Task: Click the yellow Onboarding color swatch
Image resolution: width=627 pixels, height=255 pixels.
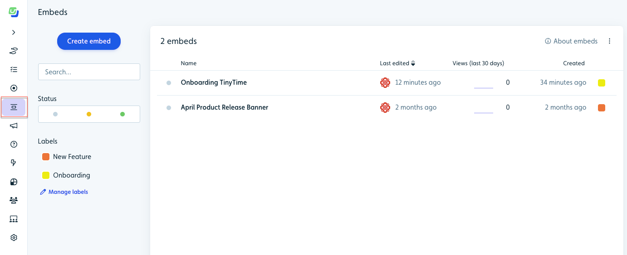Action: tap(46, 175)
